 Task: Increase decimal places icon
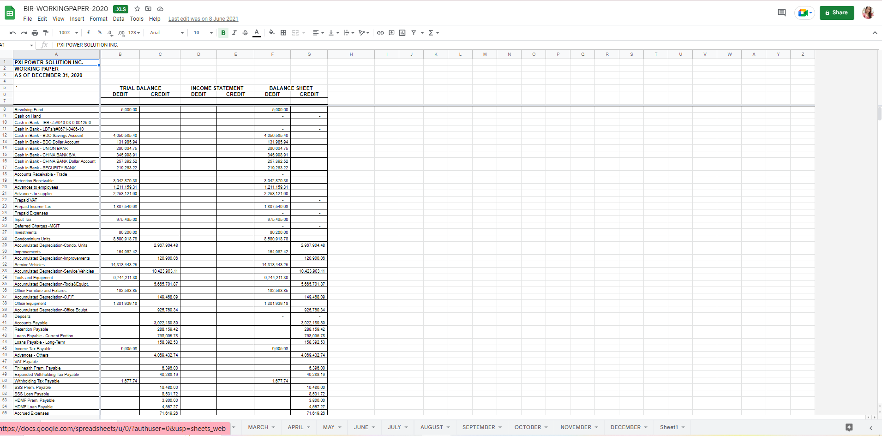(x=121, y=33)
